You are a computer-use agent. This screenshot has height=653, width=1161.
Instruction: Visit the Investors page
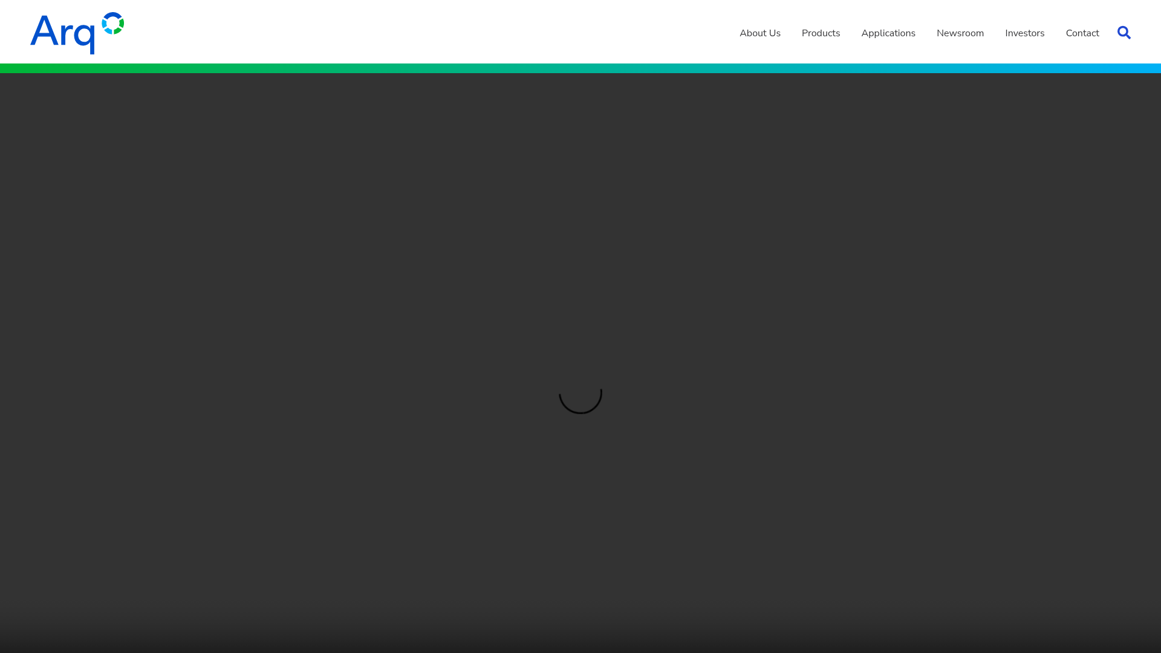(1024, 33)
